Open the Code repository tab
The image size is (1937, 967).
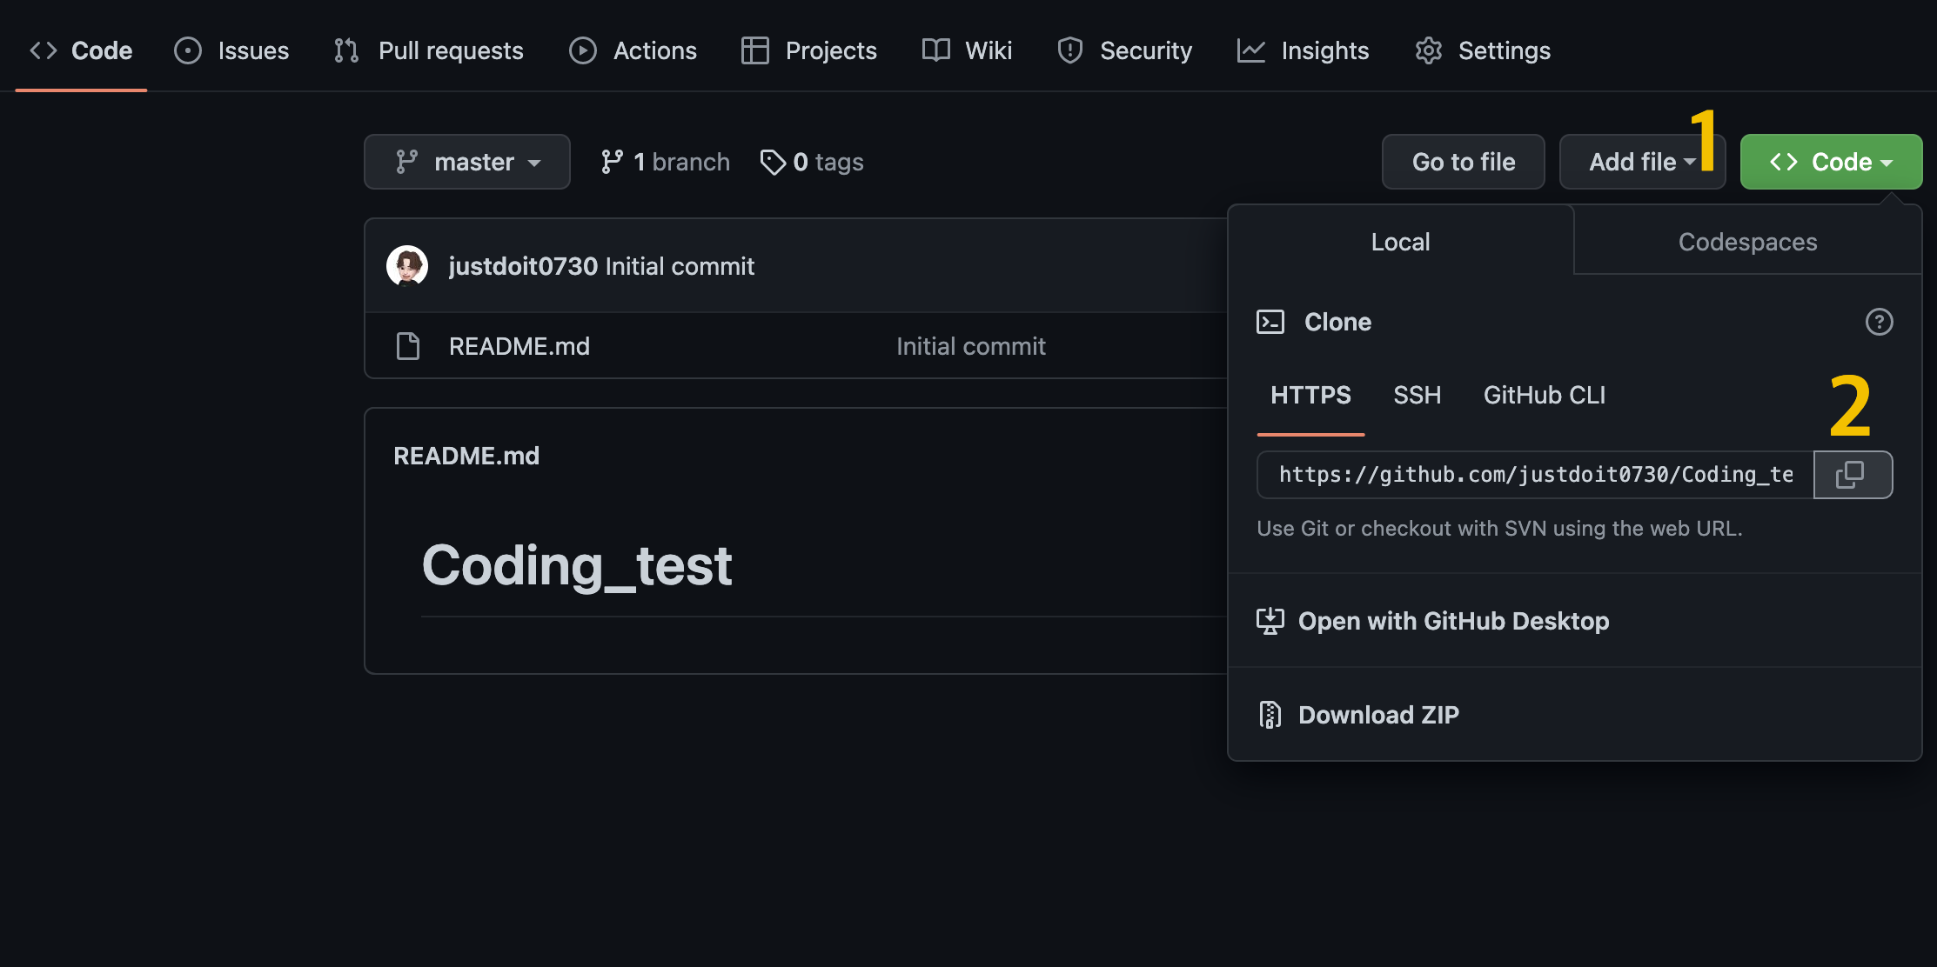(x=81, y=50)
